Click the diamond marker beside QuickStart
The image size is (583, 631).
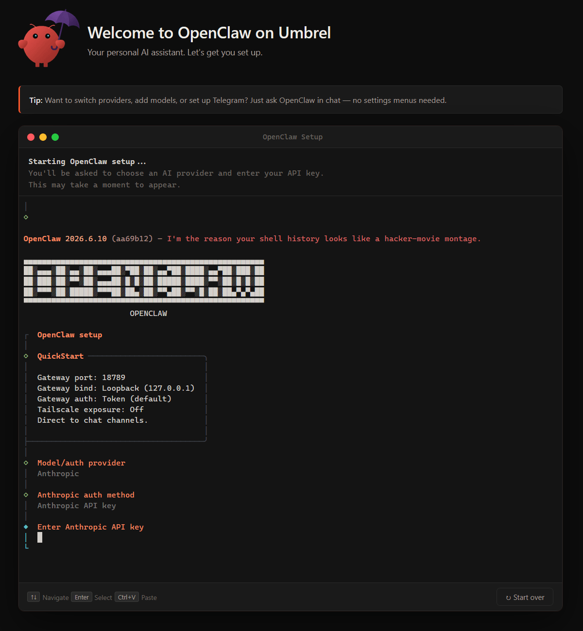point(26,356)
